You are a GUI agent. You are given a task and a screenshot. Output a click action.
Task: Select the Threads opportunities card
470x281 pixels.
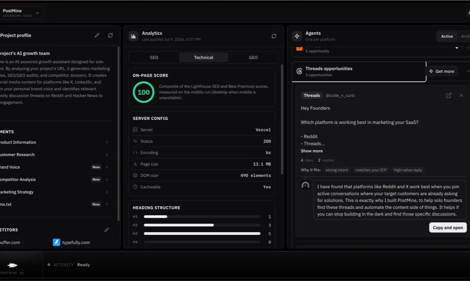359,71
